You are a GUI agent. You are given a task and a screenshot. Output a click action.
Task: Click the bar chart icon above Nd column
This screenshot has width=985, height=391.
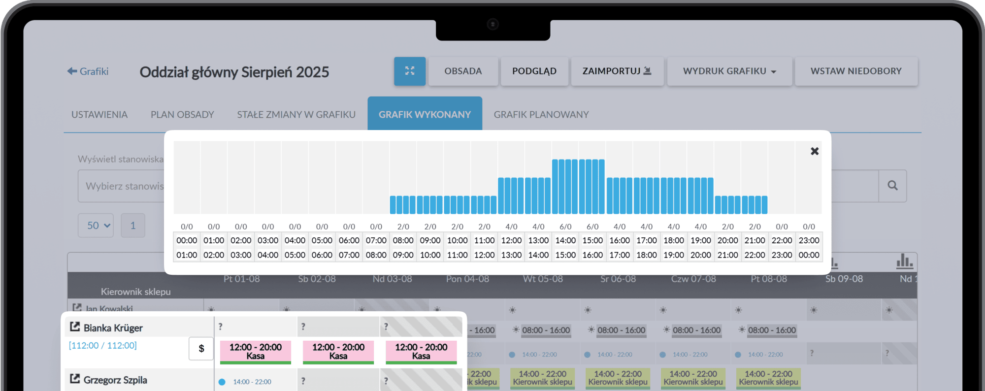coord(905,261)
